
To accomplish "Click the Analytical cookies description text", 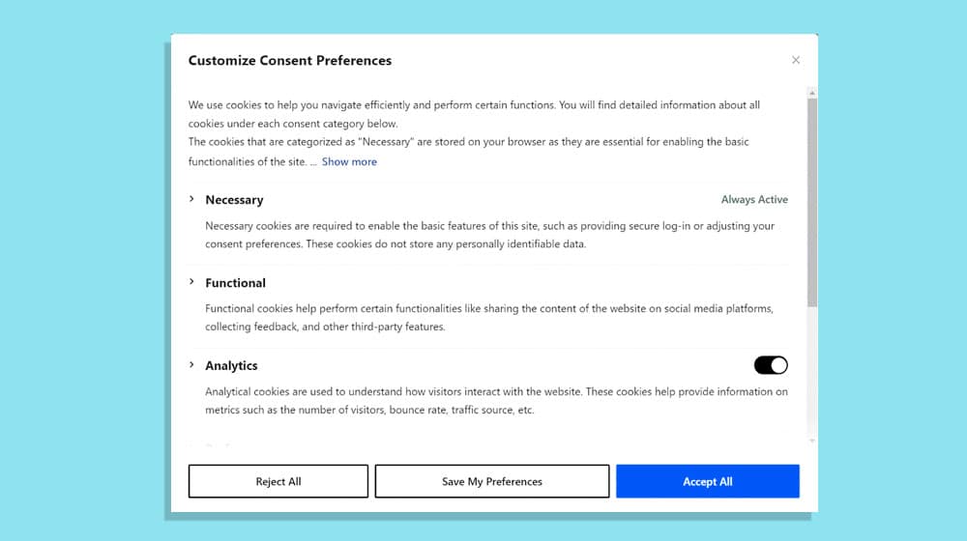I will (x=496, y=401).
